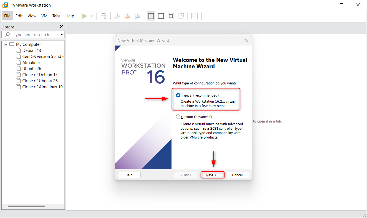Select the Custom (advanced) radio button
This screenshot has height=218, width=367.
(x=178, y=117)
